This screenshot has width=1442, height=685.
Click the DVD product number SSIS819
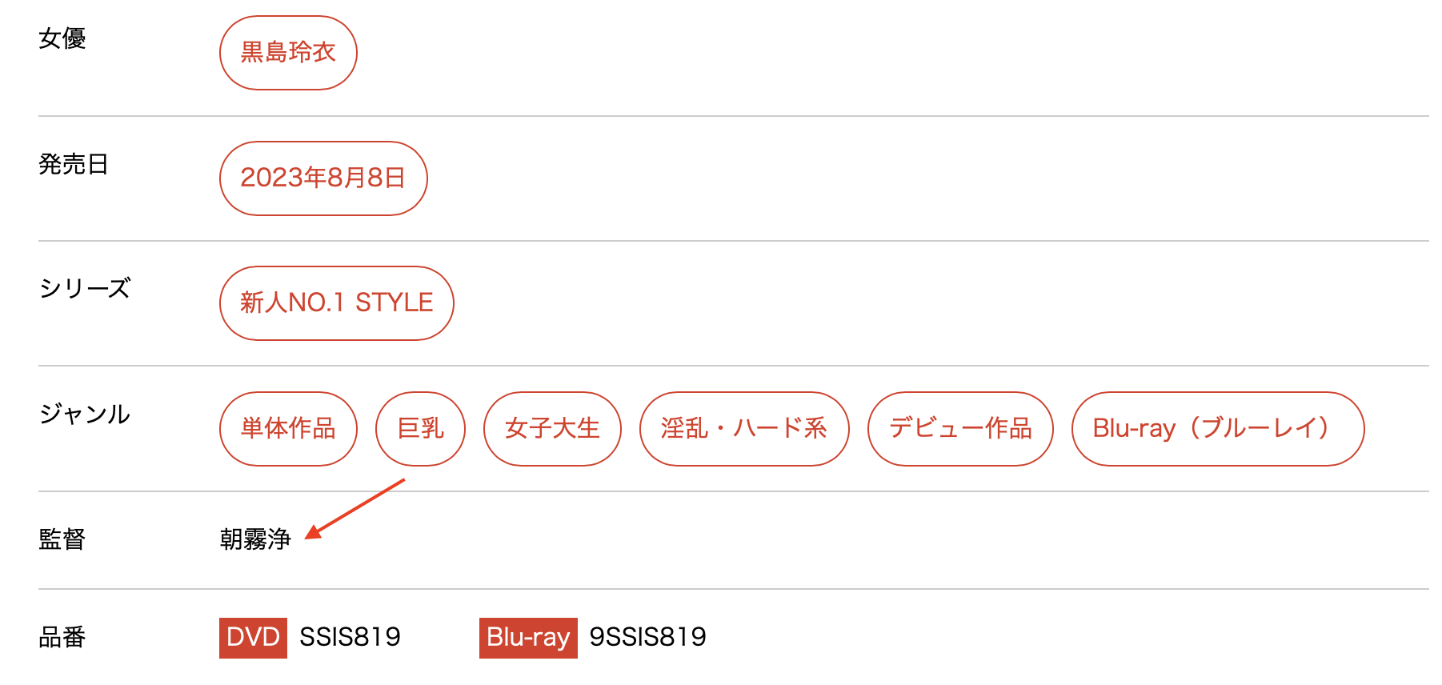[350, 638]
